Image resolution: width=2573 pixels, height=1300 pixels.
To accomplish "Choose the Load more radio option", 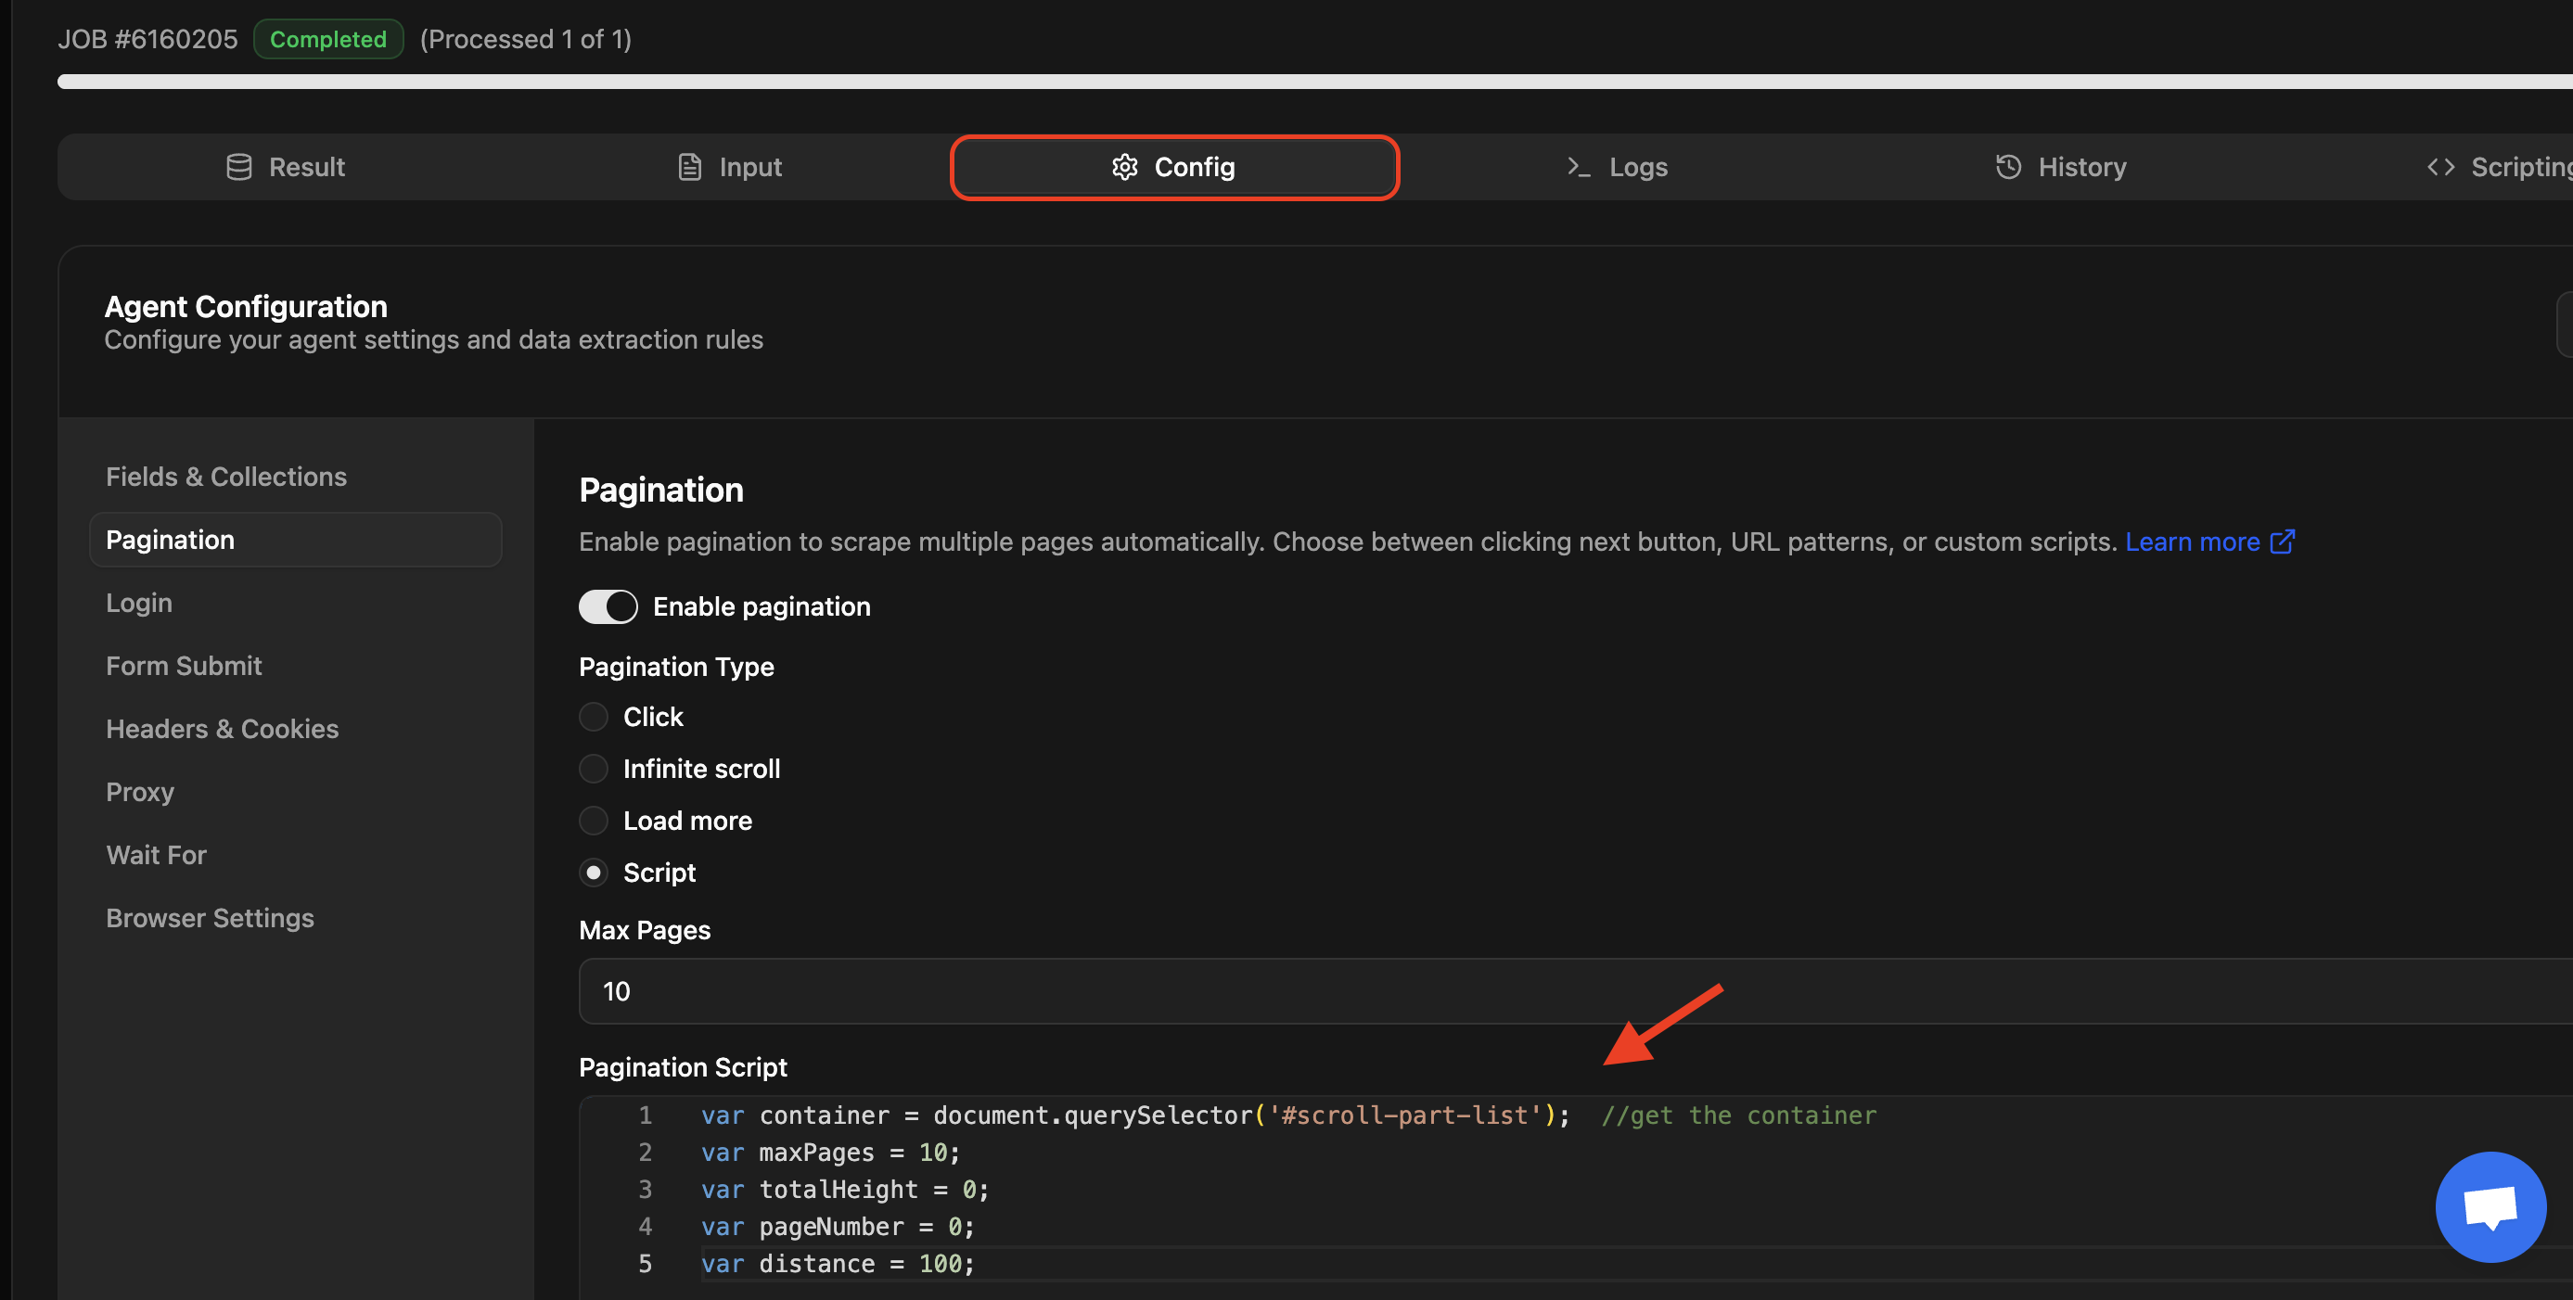I will tap(594, 821).
